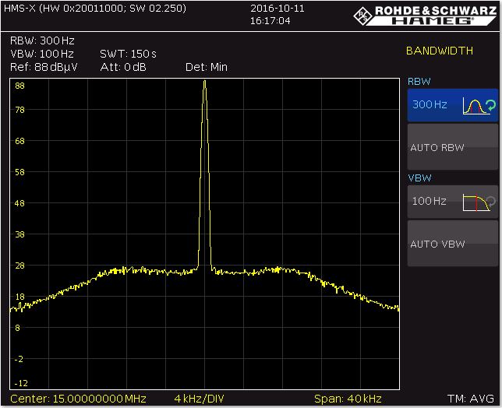Toggle the AUTO VBW softkey
502x408 pixels.
click(452, 244)
